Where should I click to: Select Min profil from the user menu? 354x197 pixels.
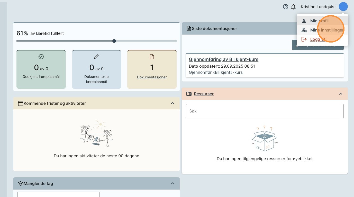click(x=319, y=21)
